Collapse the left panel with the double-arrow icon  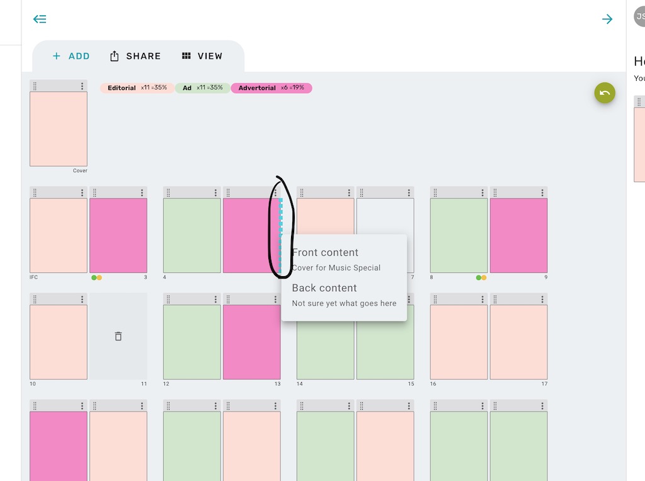pos(40,19)
